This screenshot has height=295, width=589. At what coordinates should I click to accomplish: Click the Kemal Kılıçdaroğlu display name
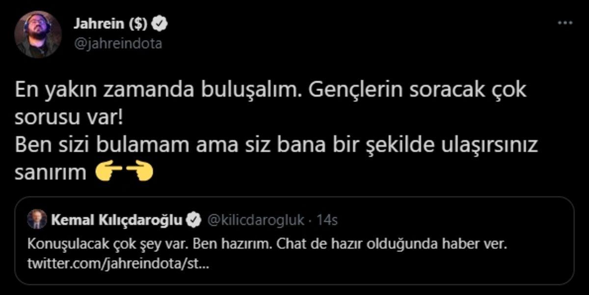coord(119,220)
